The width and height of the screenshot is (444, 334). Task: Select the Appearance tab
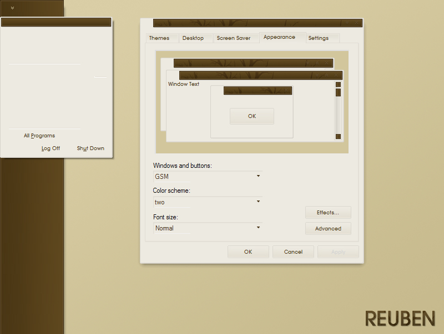pyautogui.click(x=282, y=37)
